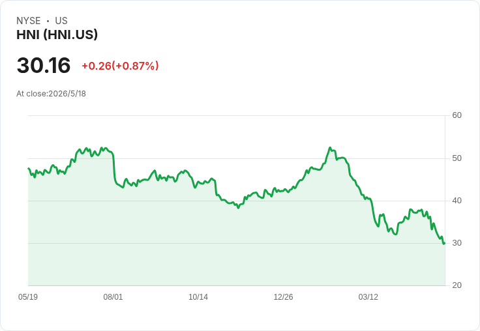Click the 30 price axis label
Screen dimensions: 480x331
pyautogui.click(x=457, y=243)
